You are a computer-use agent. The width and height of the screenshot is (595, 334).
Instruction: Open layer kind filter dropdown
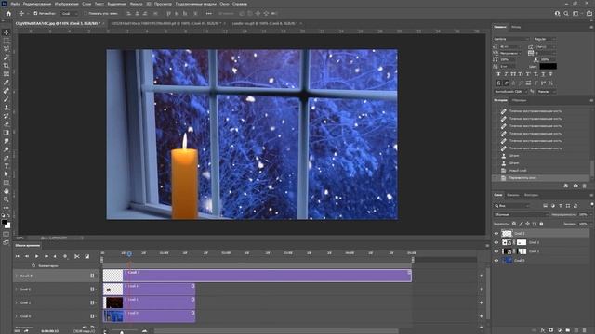tap(512, 206)
